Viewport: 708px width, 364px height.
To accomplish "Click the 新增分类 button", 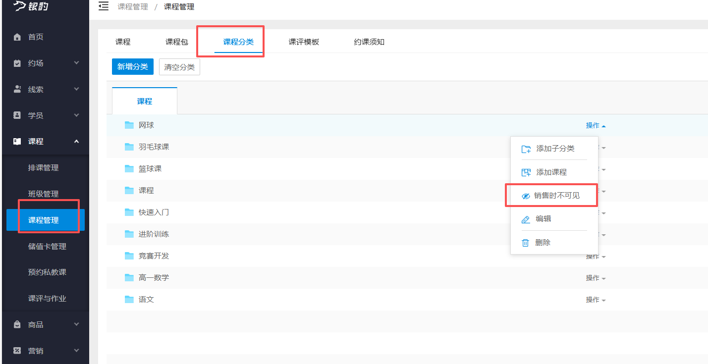I will pos(132,67).
